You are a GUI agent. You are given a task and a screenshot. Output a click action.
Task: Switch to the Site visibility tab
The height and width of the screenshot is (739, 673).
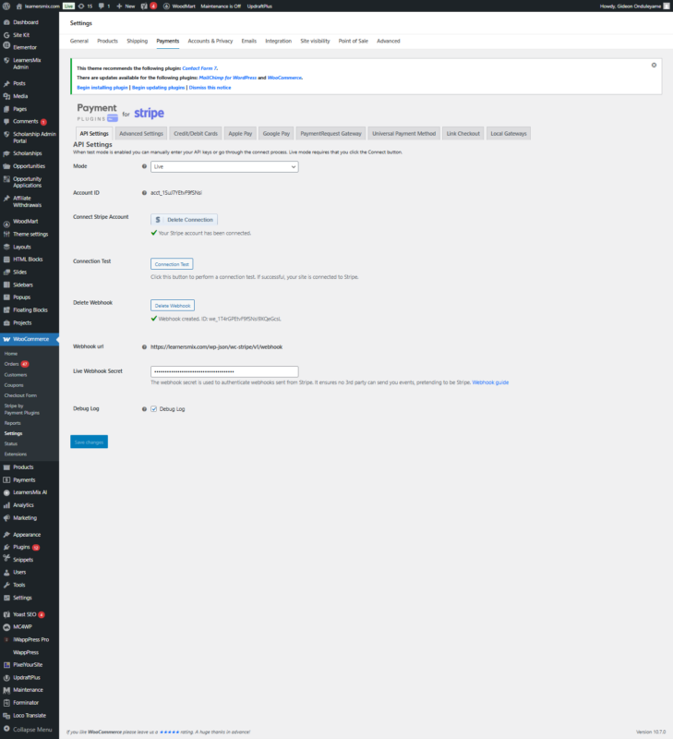click(x=315, y=41)
